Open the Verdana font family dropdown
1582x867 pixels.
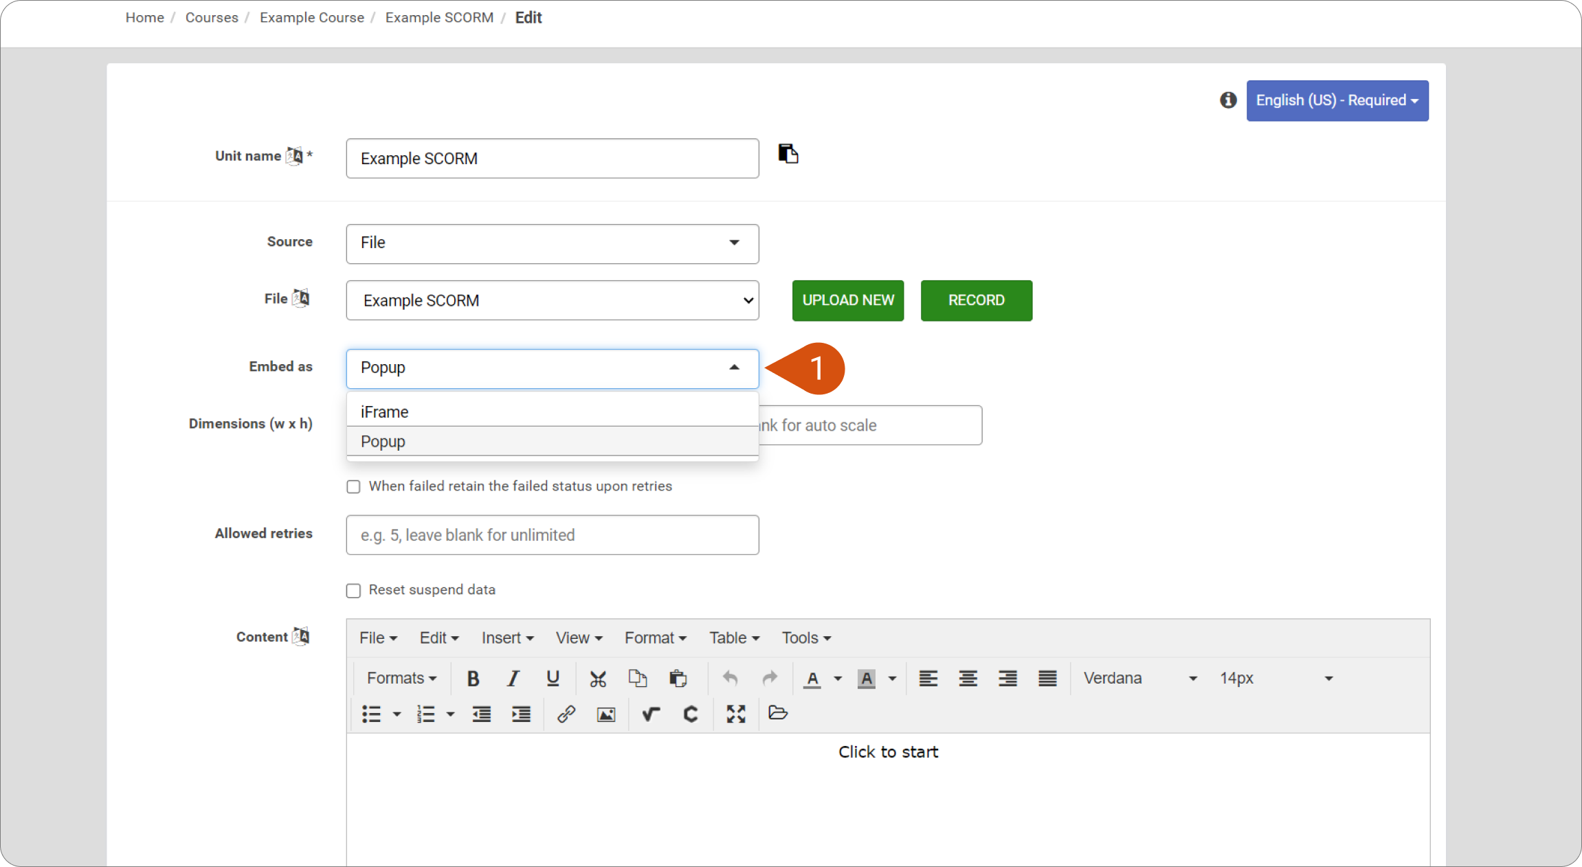point(1140,679)
